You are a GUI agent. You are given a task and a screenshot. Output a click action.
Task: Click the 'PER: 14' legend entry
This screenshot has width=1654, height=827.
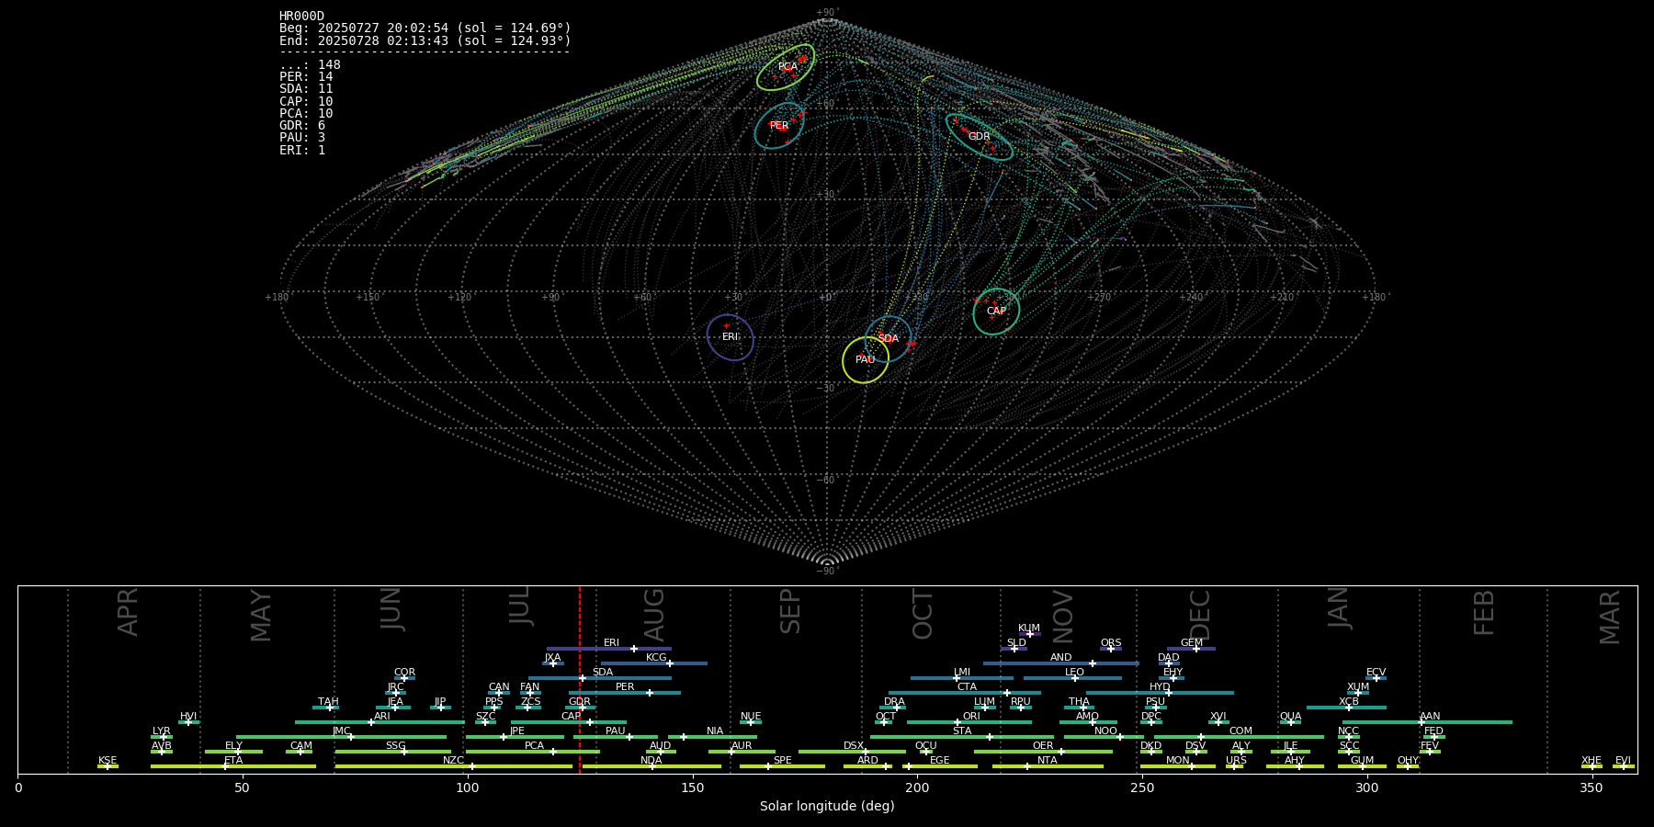(x=307, y=77)
